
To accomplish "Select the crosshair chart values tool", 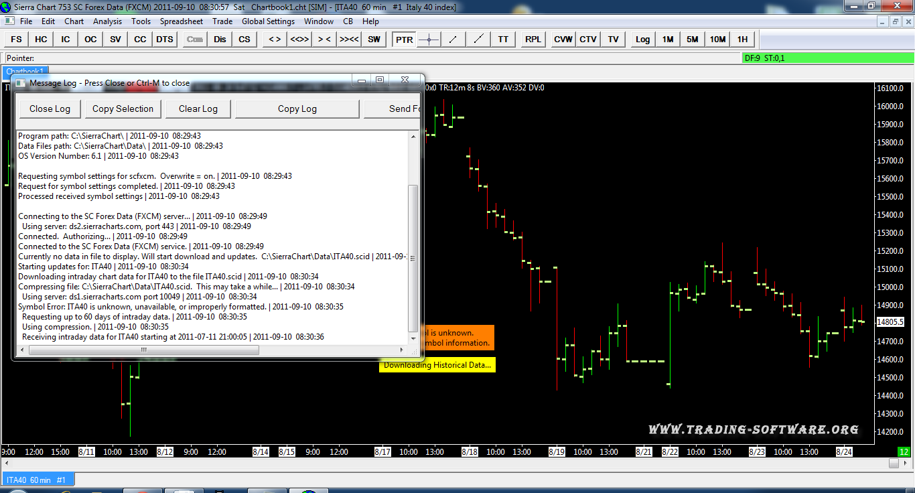I will (x=429, y=40).
